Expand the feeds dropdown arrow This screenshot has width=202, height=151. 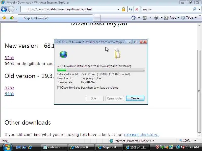[x=150, y=18]
